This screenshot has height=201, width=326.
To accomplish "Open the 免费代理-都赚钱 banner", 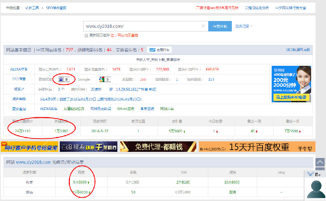I will pos(158,147).
